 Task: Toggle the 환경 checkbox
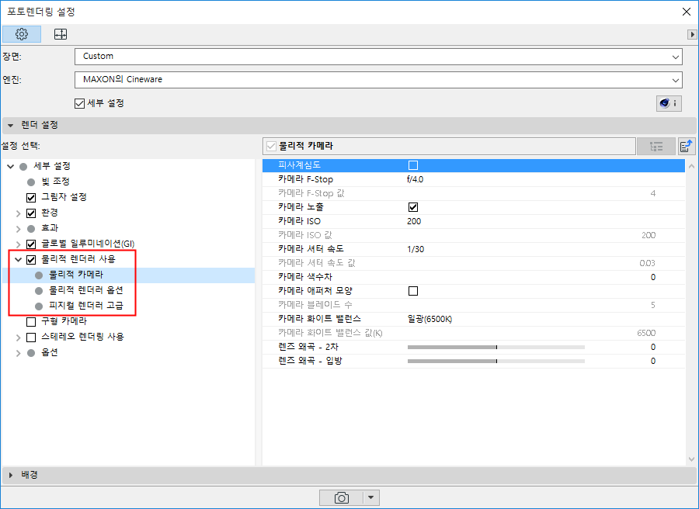[31, 213]
